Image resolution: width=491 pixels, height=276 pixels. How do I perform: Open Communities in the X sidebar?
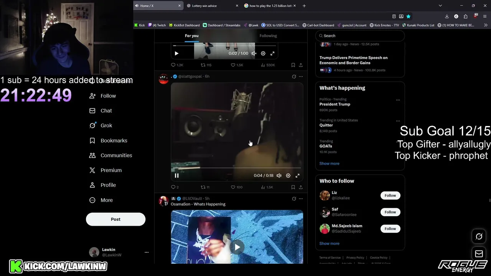pyautogui.click(x=110, y=155)
